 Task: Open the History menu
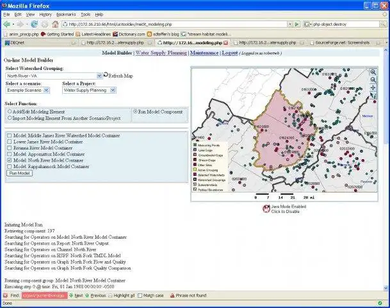45,15
